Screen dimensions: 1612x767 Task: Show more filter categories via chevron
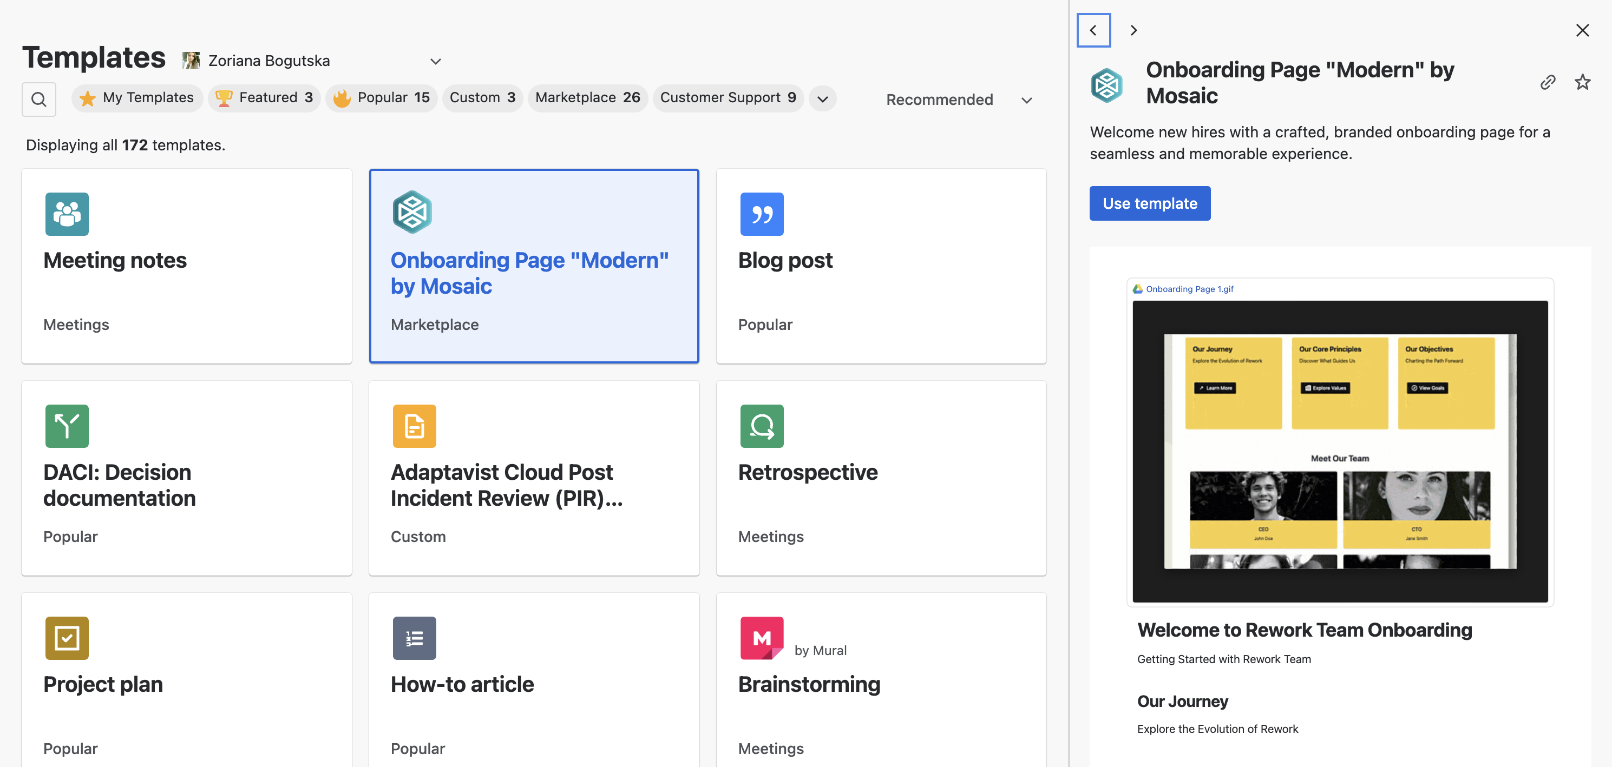(822, 98)
